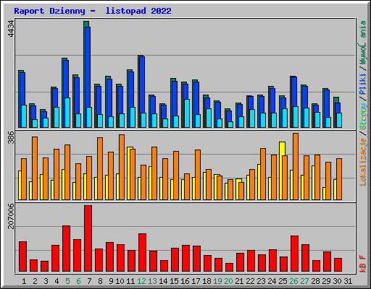Select the day 31 label on the axis
This screenshot has height=289, width=371.
click(x=348, y=281)
